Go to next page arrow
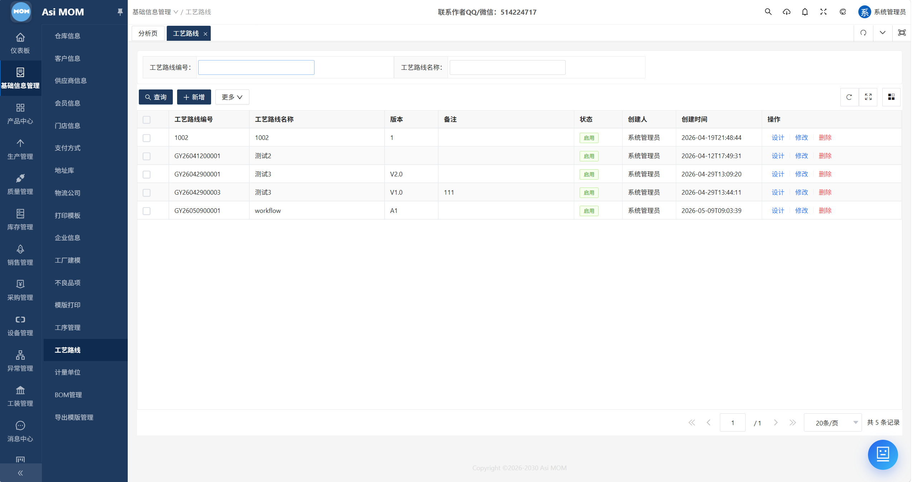 [x=776, y=423]
